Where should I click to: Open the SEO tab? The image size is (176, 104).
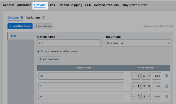[88, 5]
